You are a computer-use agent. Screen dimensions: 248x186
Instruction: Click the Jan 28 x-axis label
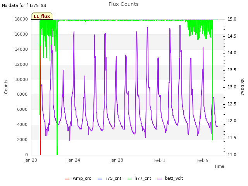[117, 160]
